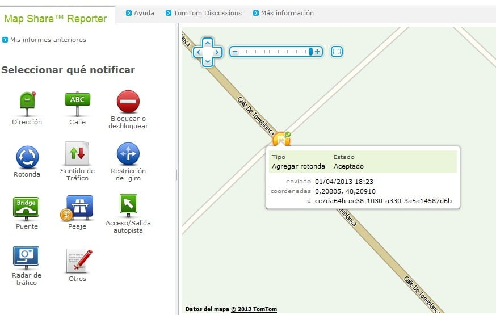Image resolution: width=496 pixels, height=315 pixels.
Task: Choose the Puente bridge icon
Action: (x=27, y=207)
